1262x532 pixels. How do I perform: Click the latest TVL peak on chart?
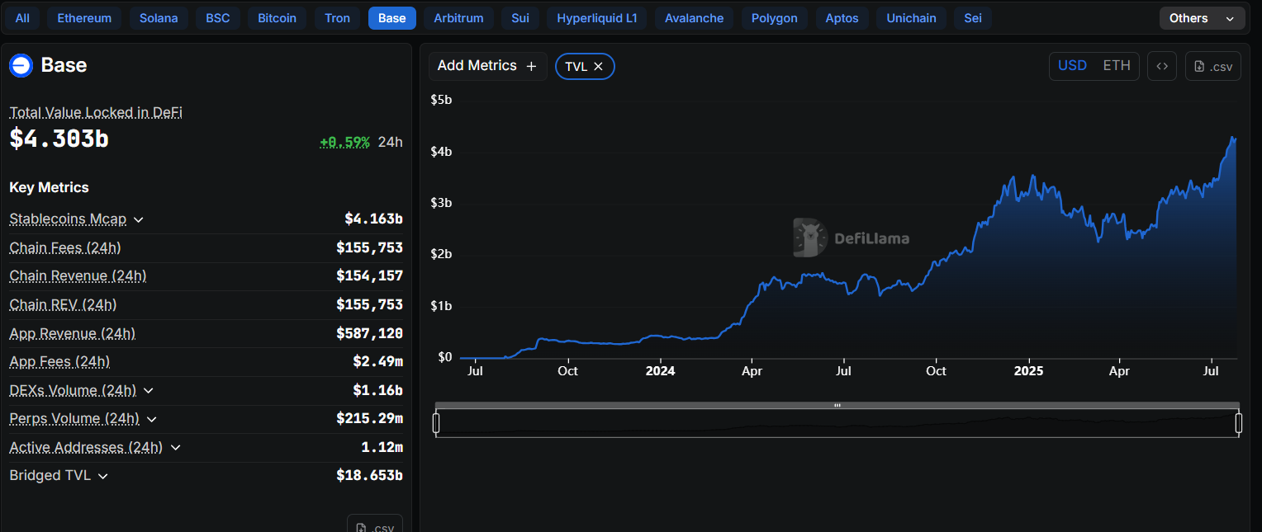pos(1232,138)
